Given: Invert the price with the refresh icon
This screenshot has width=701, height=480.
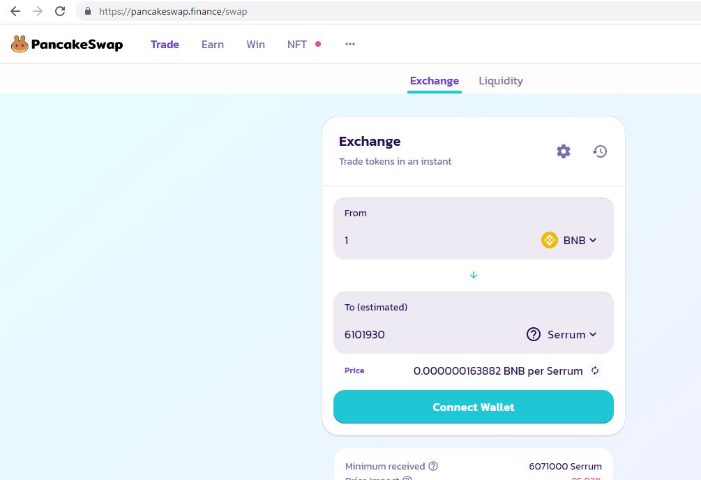Looking at the screenshot, I should point(595,370).
